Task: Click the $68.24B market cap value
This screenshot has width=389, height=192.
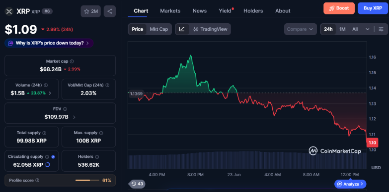Action: coord(50,69)
